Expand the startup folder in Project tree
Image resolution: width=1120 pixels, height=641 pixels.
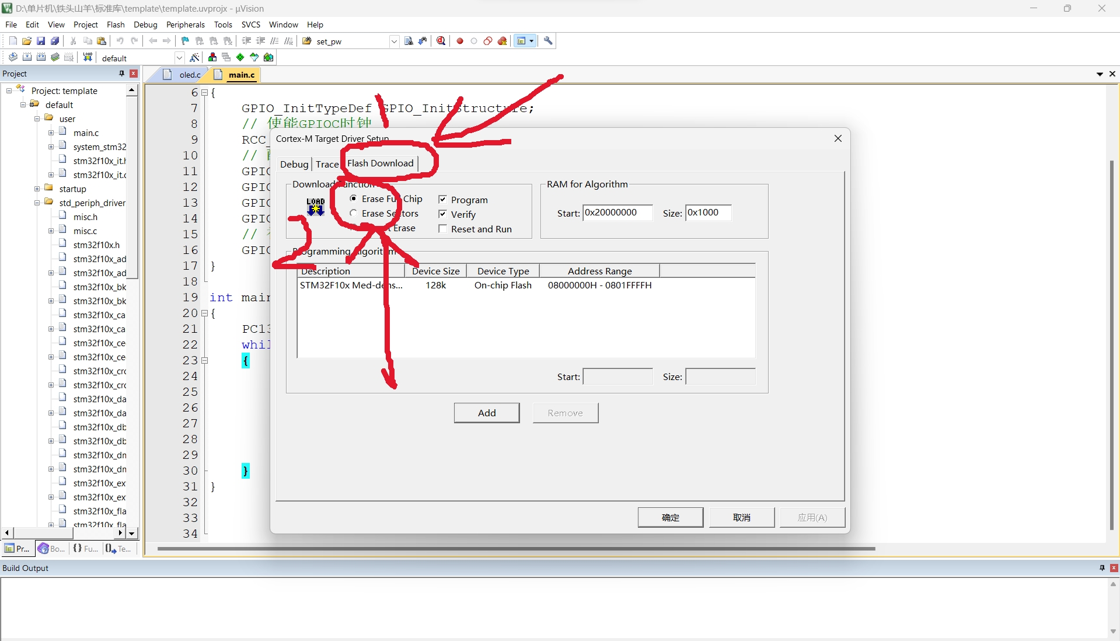point(36,189)
